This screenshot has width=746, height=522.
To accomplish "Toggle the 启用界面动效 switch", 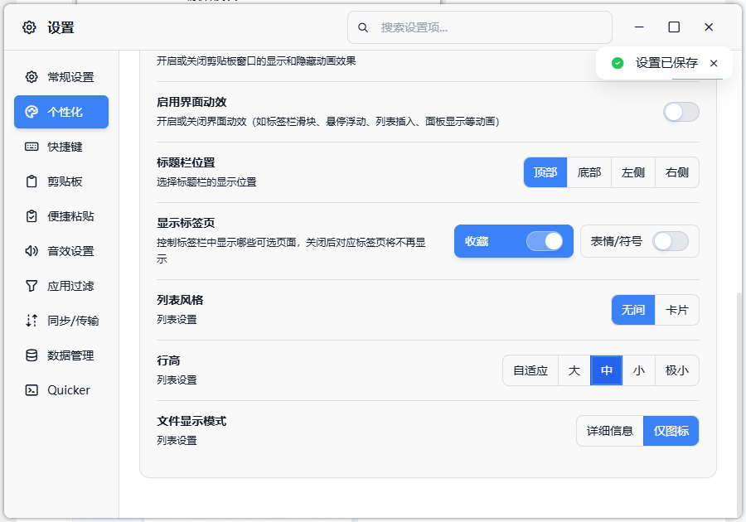I will tap(681, 112).
